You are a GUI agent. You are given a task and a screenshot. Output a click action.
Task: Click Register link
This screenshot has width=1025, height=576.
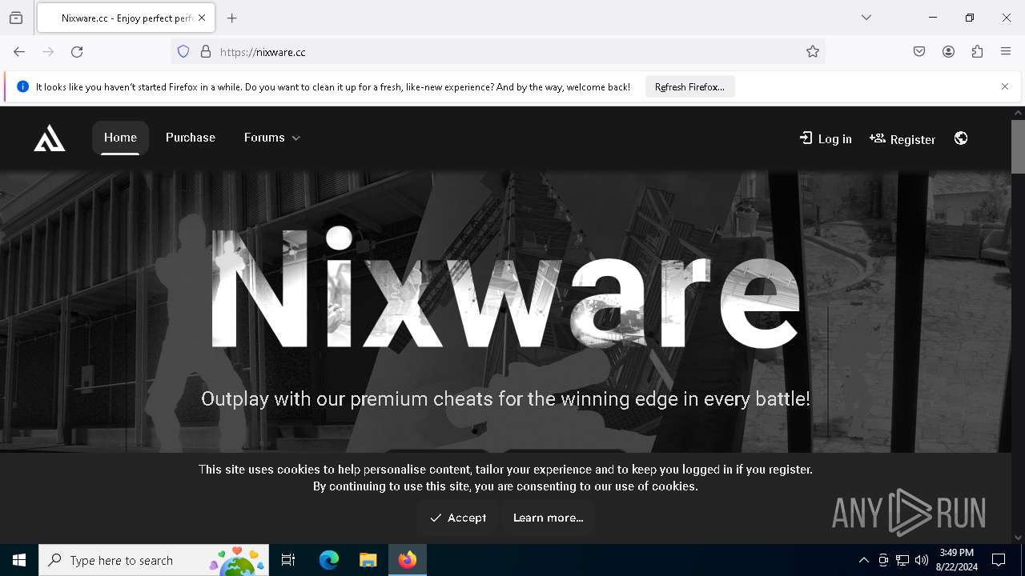coord(902,138)
